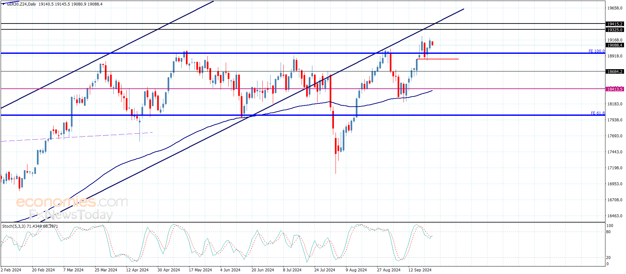Click the FE 100.0 Fibonacci label
The image size is (626, 274).
point(596,51)
